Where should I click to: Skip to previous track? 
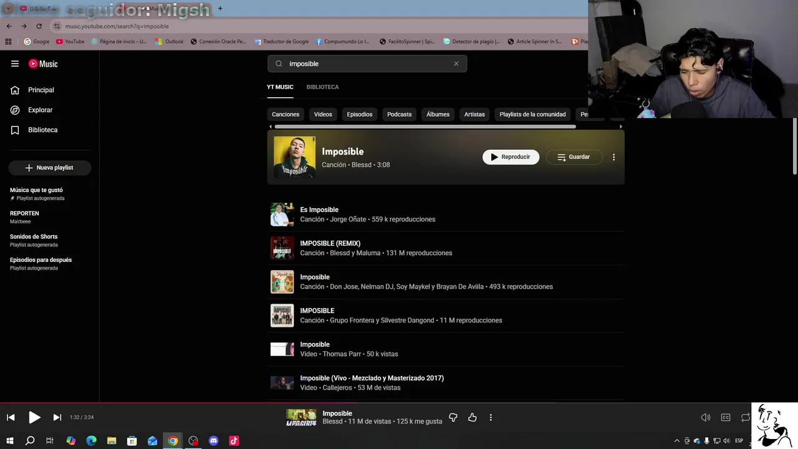[11, 417]
